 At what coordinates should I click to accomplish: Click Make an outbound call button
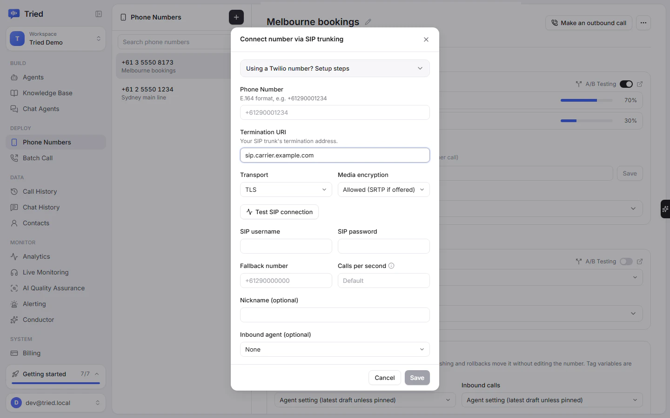tap(589, 23)
